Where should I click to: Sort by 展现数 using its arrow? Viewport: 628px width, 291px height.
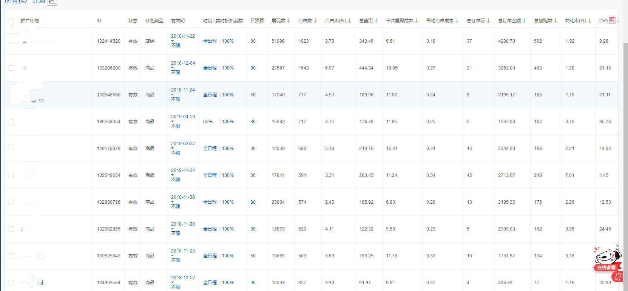tap(289, 20)
